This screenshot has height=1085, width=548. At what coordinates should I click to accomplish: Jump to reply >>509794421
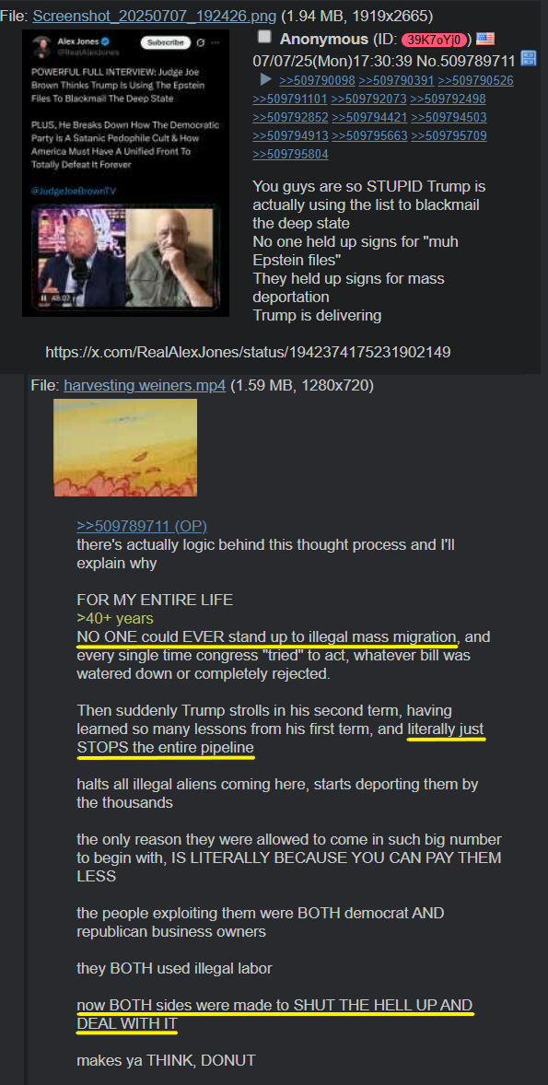368,118
